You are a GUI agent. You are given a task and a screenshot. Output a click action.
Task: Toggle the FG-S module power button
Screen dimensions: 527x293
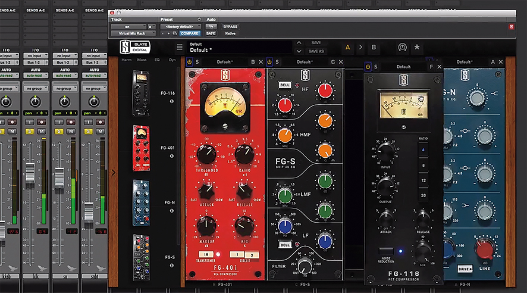(269, 62)
